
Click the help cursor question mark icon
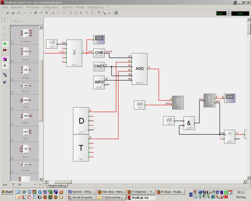[x=5, y=82]
